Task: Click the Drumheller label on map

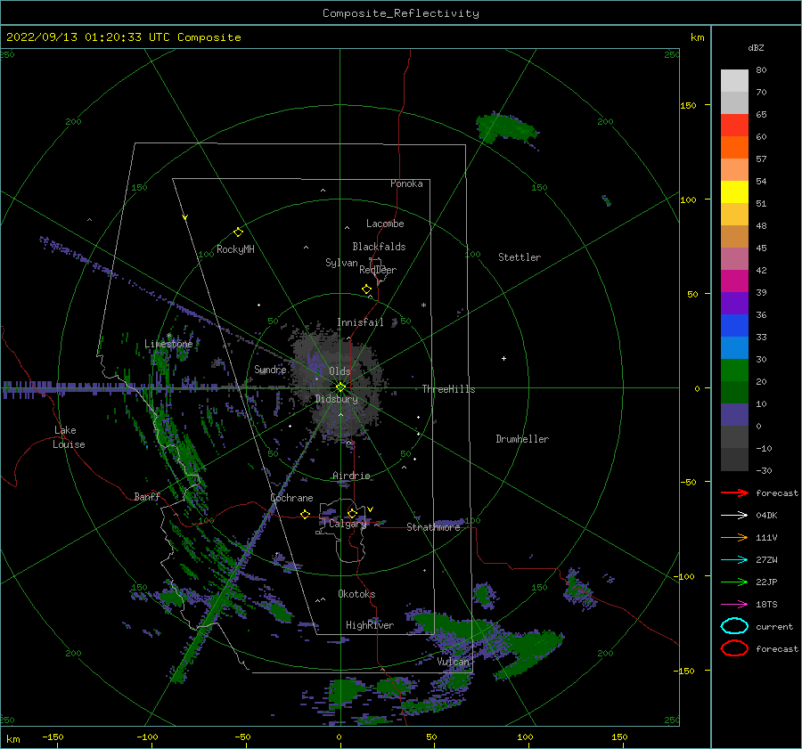Action: 522,439
